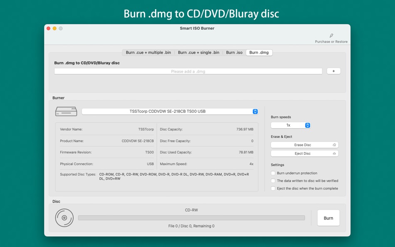Click the CD-RW disc type label

point(191,210)
